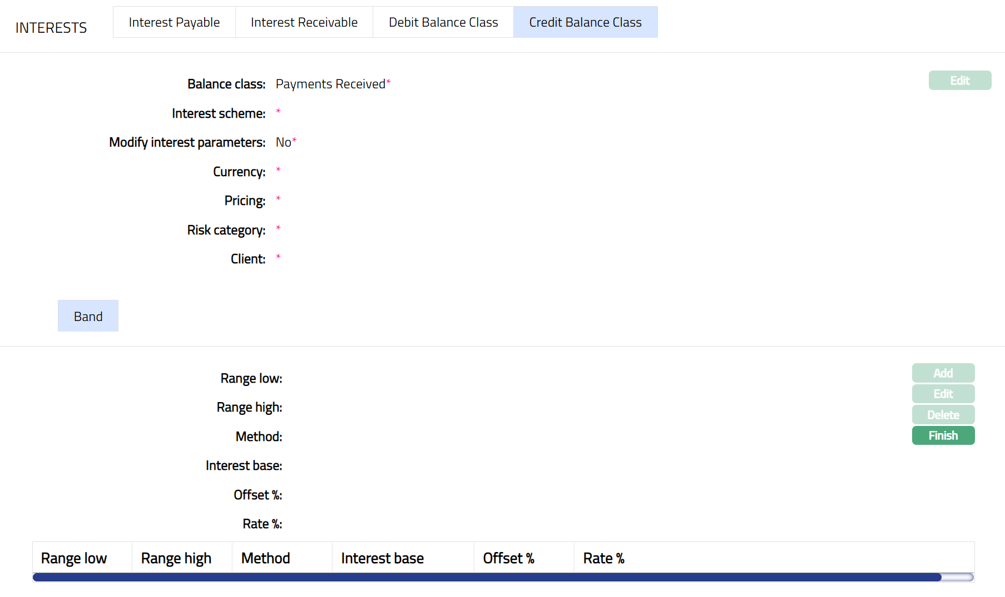Click the Edit button below Add
Image resolution: width=1005 pixels, height=597 pixels.
pyautogui.click(x=943, y=394)
